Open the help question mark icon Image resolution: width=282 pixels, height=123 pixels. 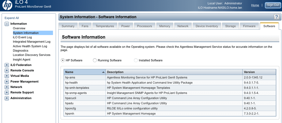(x=277, y=17)
